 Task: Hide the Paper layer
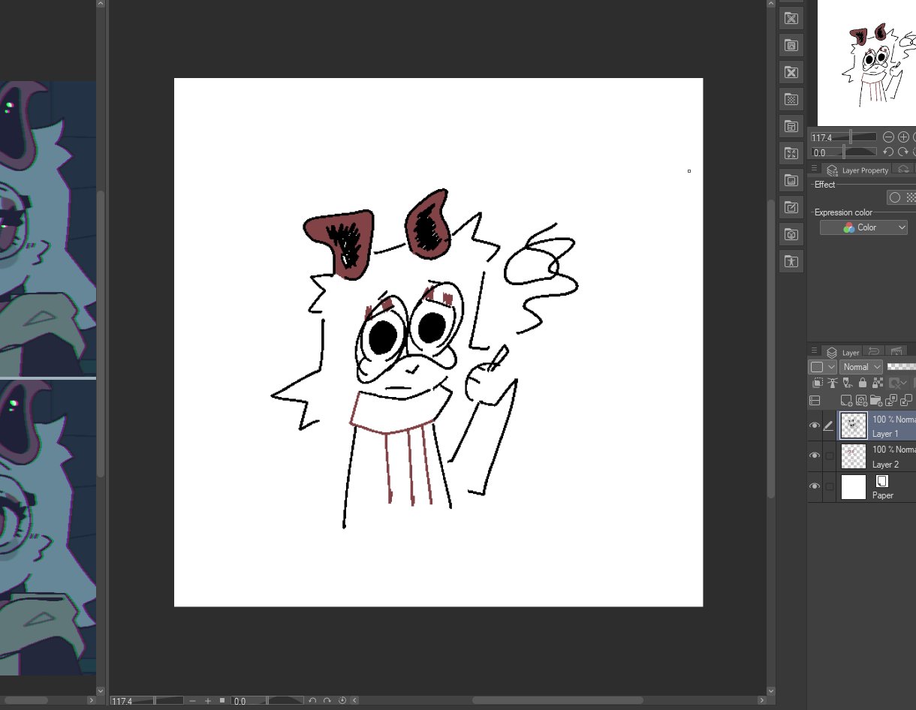[x=814, y=486]
